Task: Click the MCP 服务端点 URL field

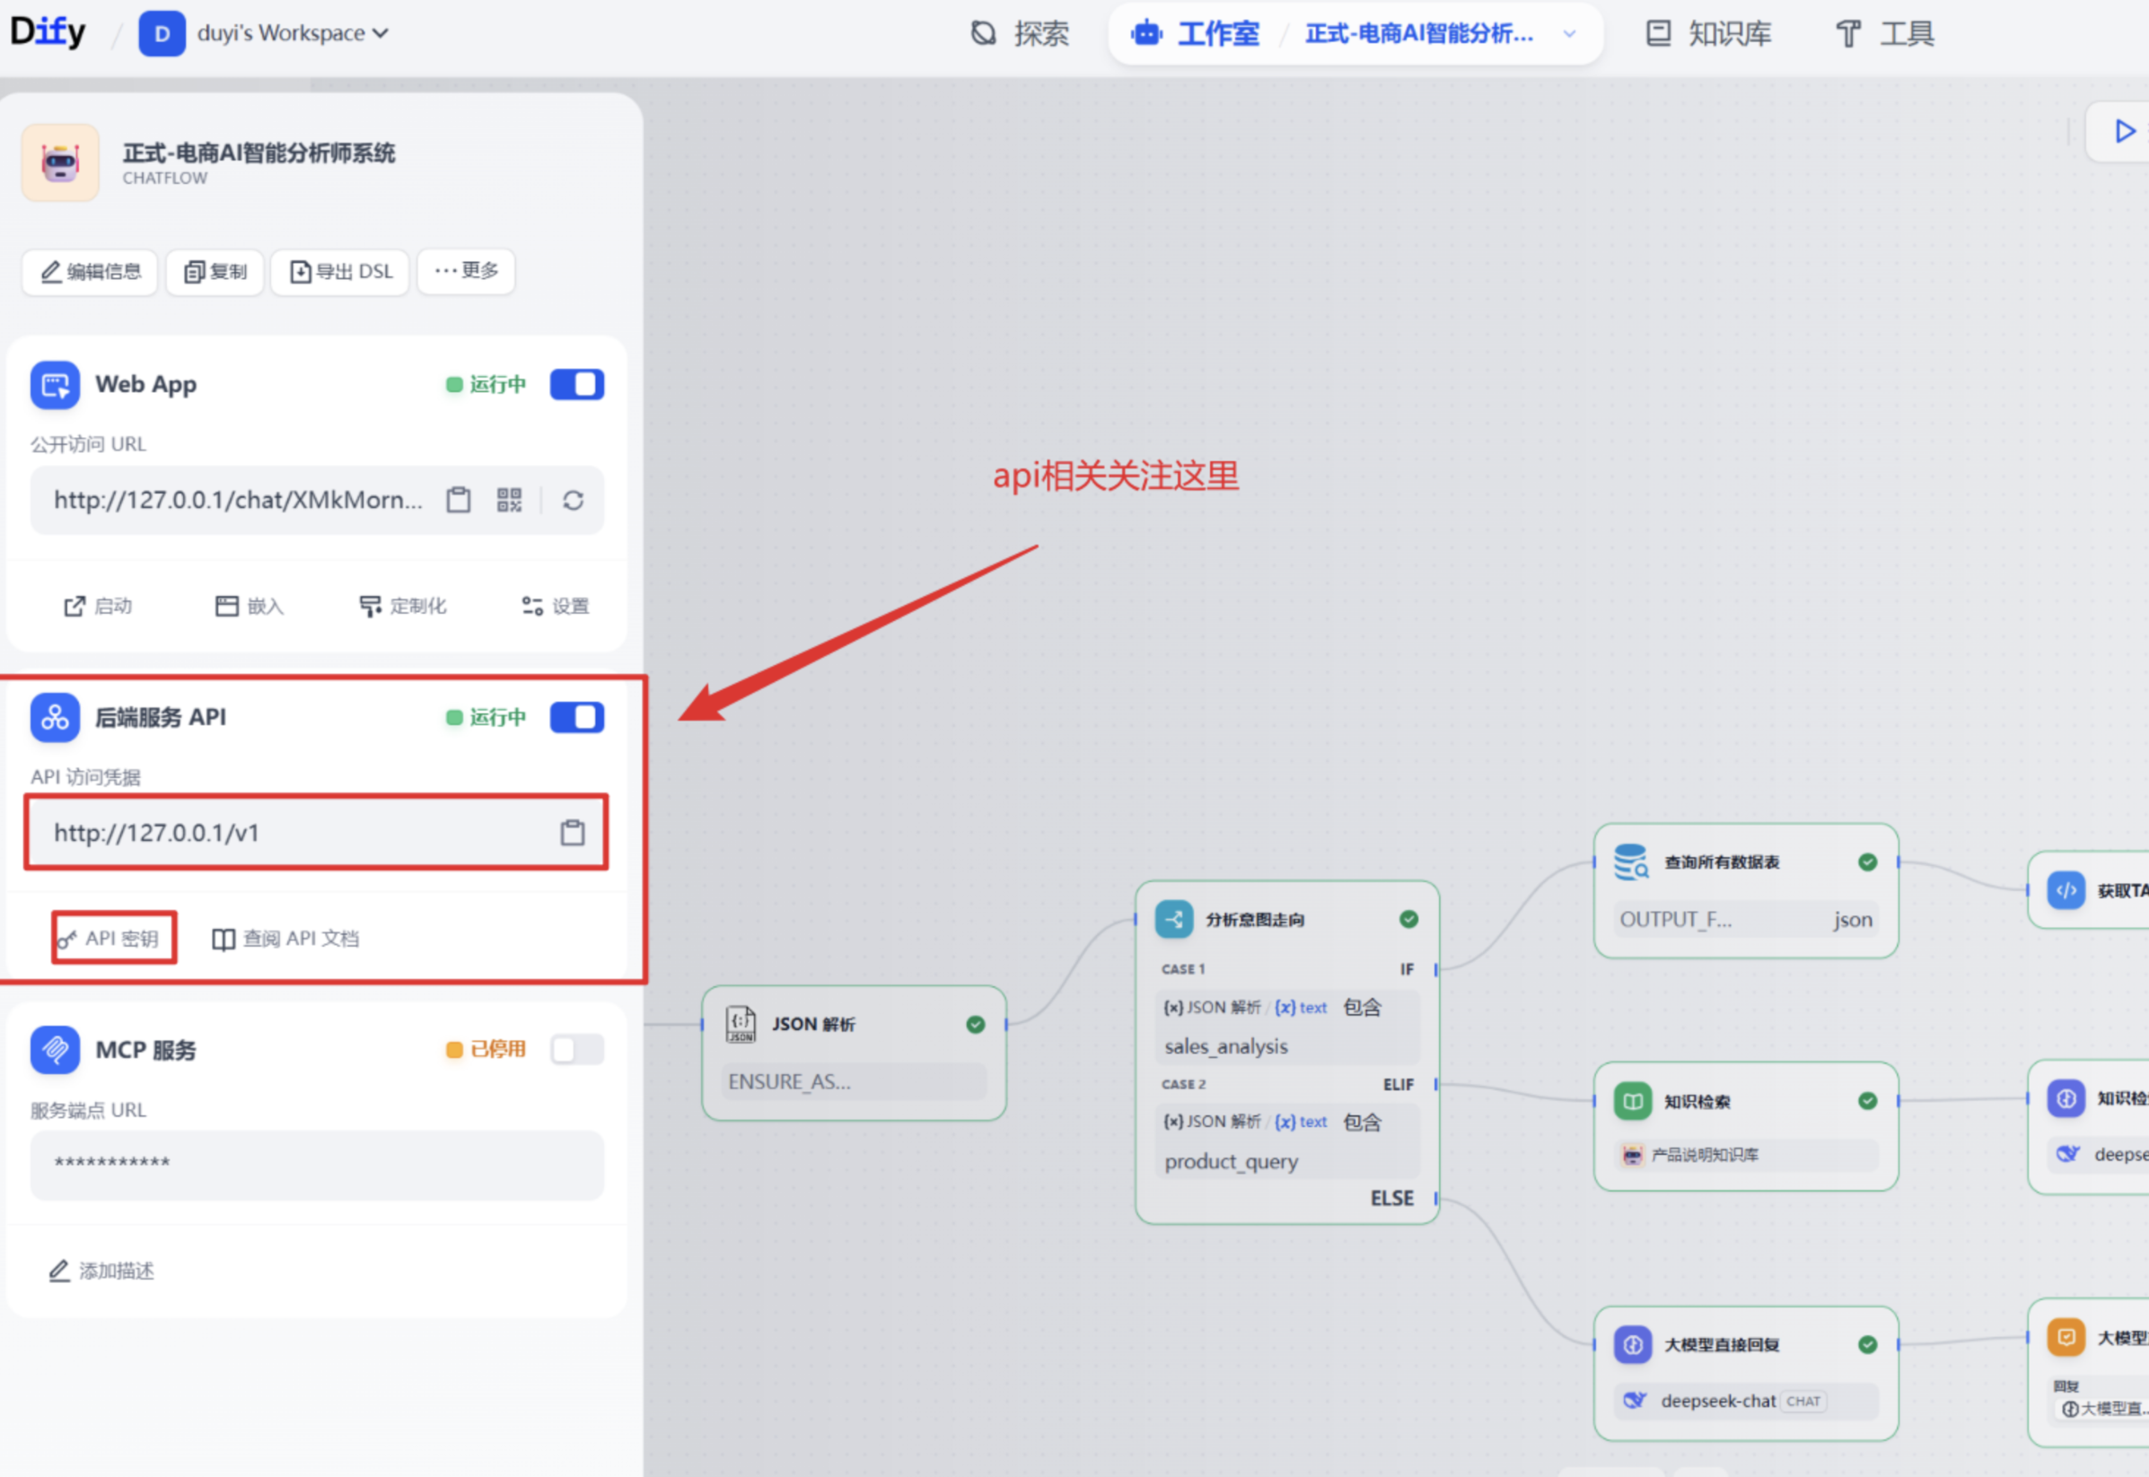Action: tap(317, 1164)
